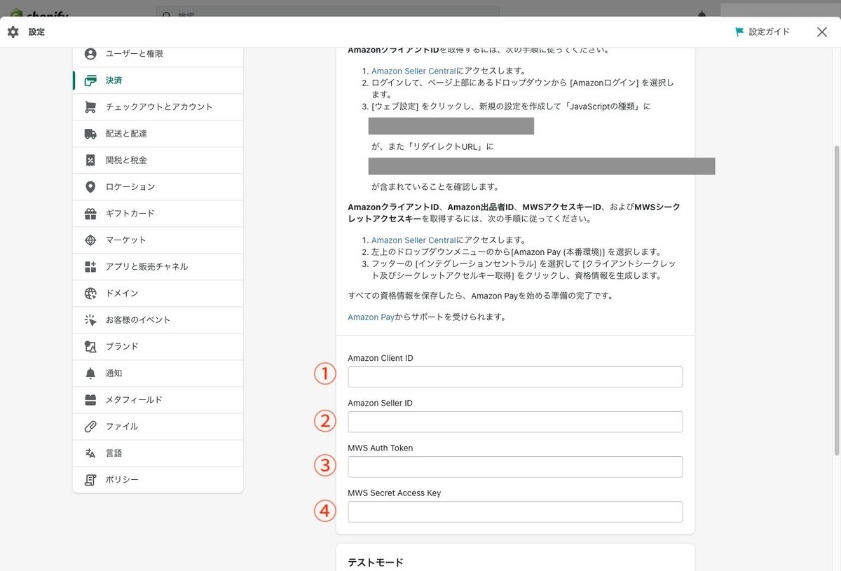This screenshot has width=841, height=571.
Task: Open アプリと販売チャネル settings
Action: click(158, 267)
